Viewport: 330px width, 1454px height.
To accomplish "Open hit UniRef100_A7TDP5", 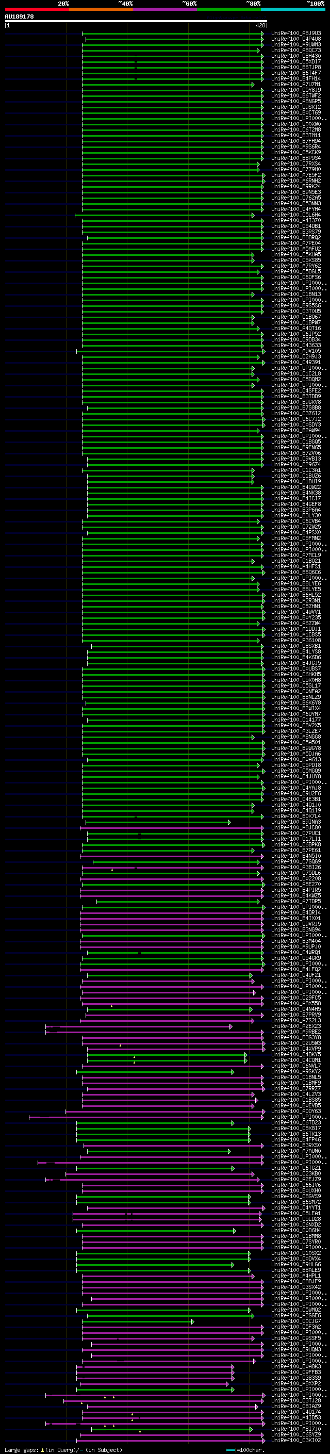I will [x=296, y=902].
